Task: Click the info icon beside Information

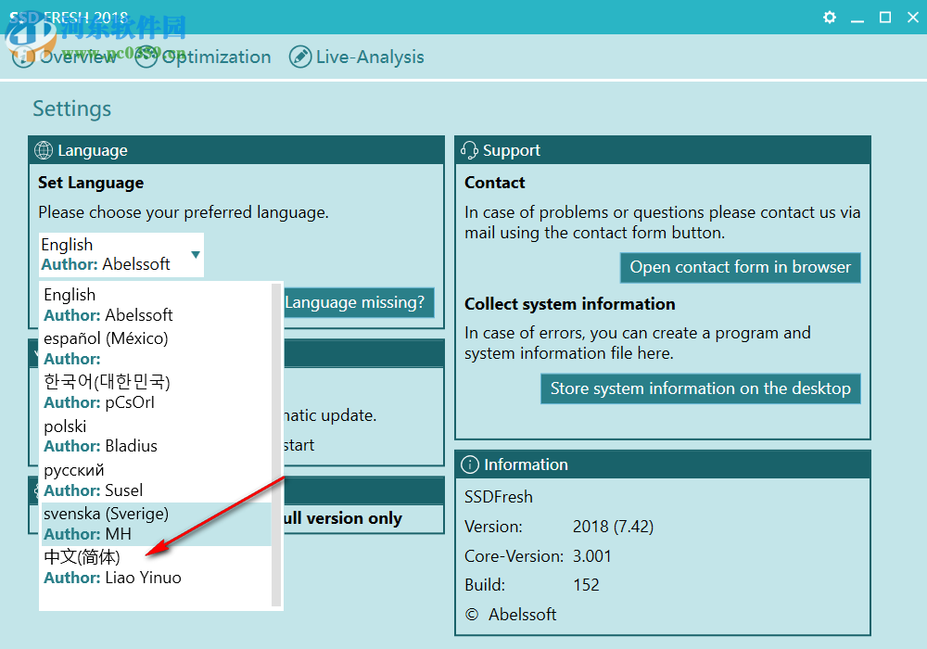Action: [x=470, y=464]
